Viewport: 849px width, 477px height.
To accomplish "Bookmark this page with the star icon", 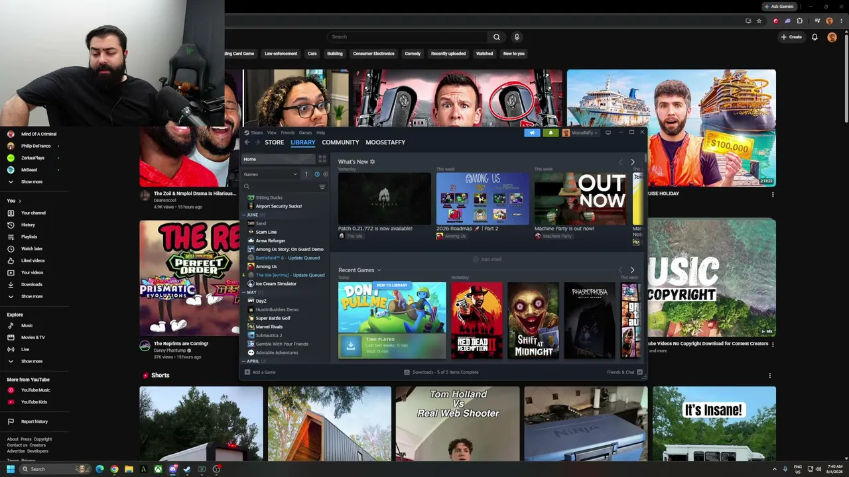I will tap(759, 21).
